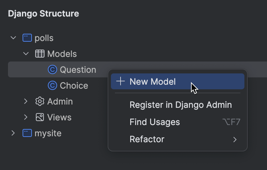
Task: Click the plus icon beside New Model
Action: [x=121, y=82]
